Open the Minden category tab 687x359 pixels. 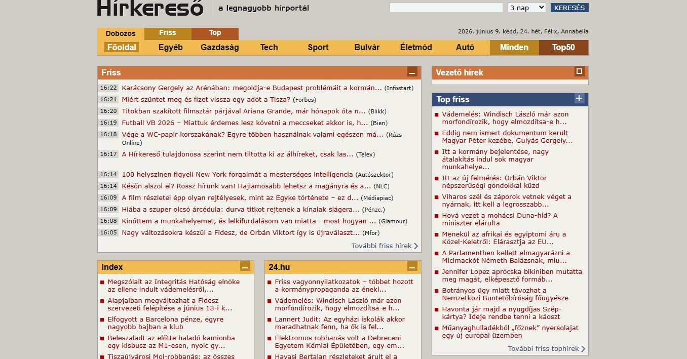click(x=514, y=48)
